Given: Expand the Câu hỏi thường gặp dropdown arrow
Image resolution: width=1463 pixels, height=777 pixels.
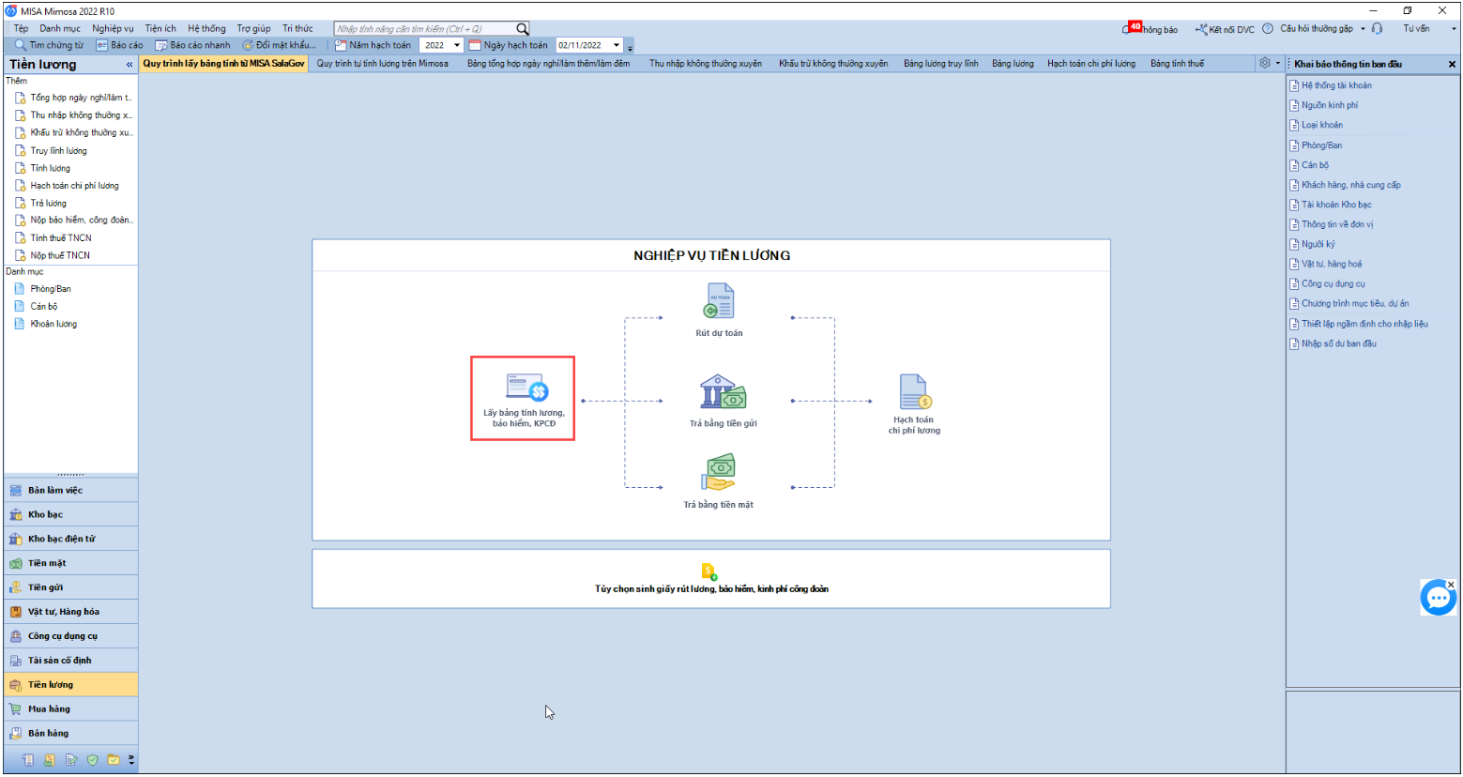Looking at the screenshot, I should coord(1363,29).
